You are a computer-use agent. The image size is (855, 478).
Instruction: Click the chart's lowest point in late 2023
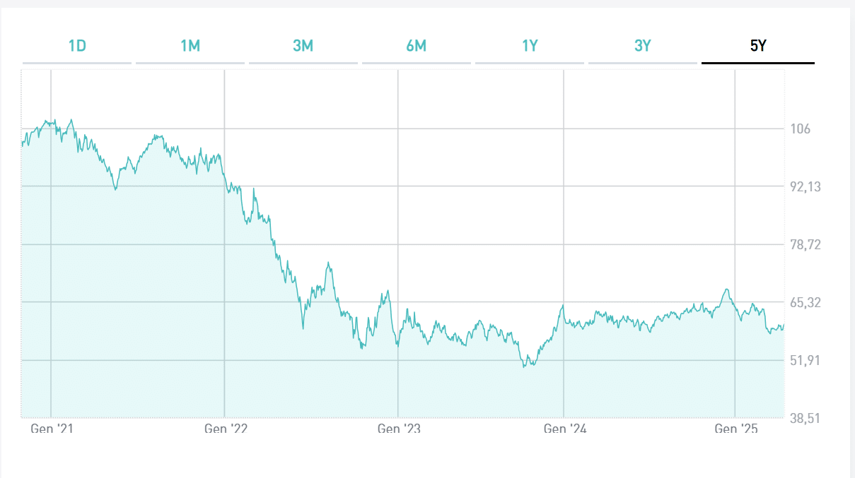click(x=524, y=367)
